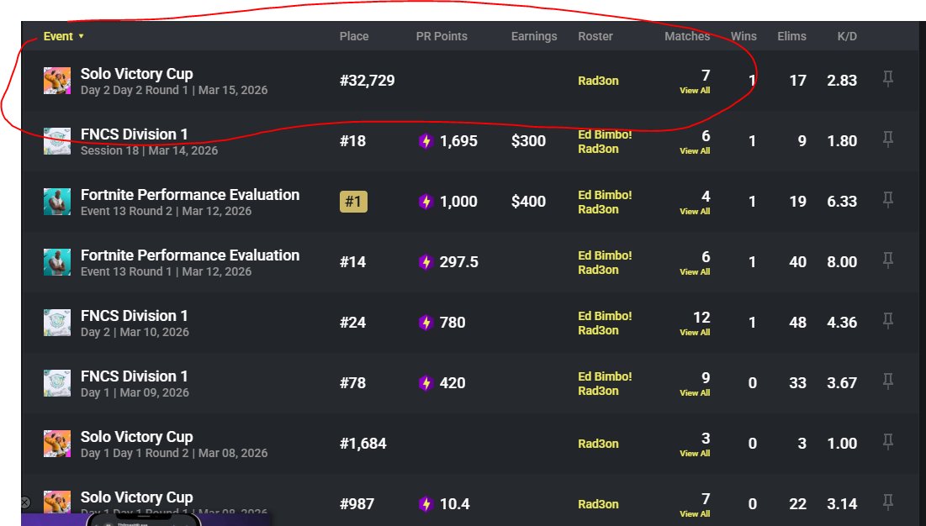Click PR points icon next to 10.4
926x526 pixels.
pos(426,503)
